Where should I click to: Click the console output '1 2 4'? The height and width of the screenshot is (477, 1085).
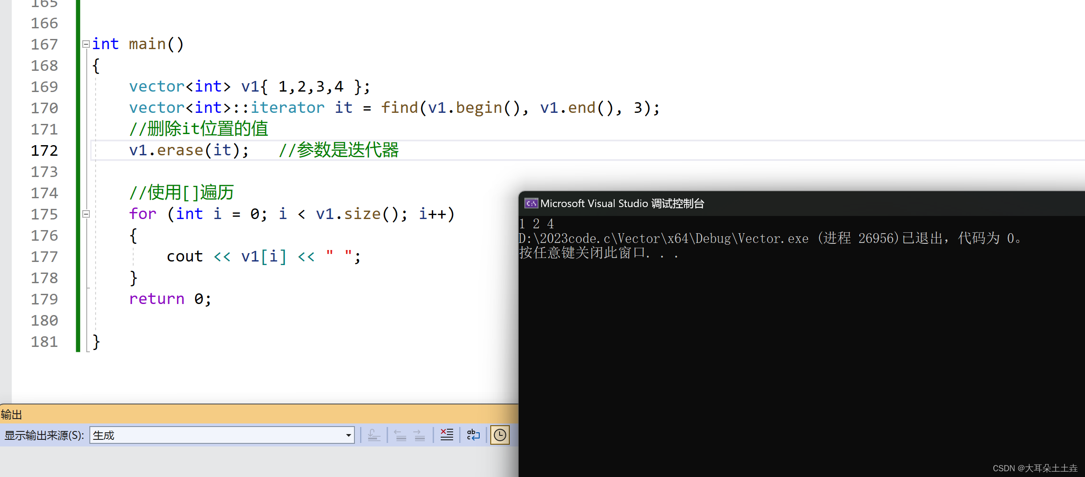[536, 224]
